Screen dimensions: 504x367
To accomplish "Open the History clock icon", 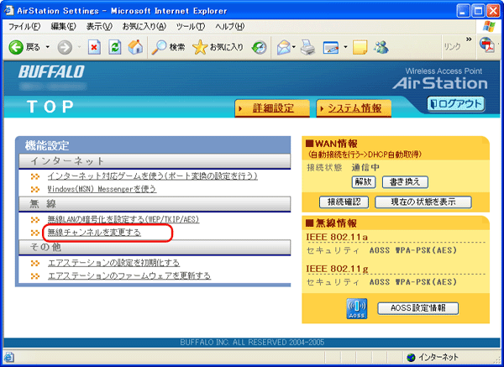I will (x=259, y=47).
